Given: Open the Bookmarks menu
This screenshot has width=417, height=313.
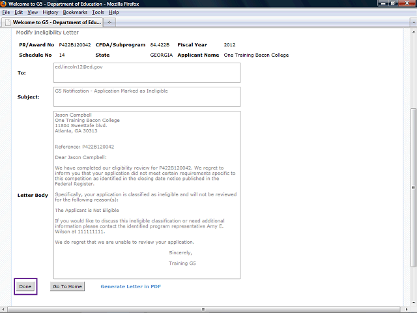Looking at the screenshot, I should tap(75, 12).
